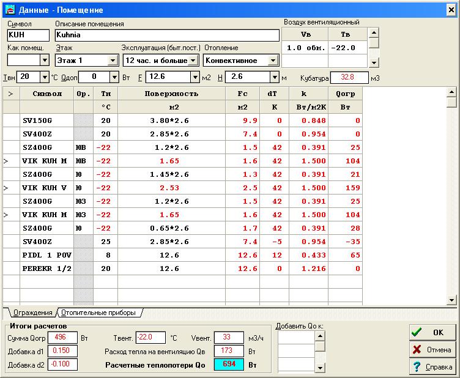This screenshot has height=378, width=460.
Task: Click Qогр value 159
Action: click(x=345, y=188)
